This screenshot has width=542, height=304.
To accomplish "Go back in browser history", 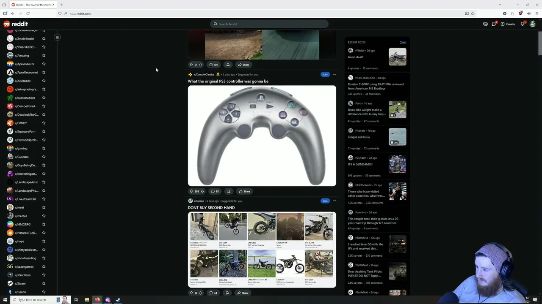I will click(x=13, y=14).
